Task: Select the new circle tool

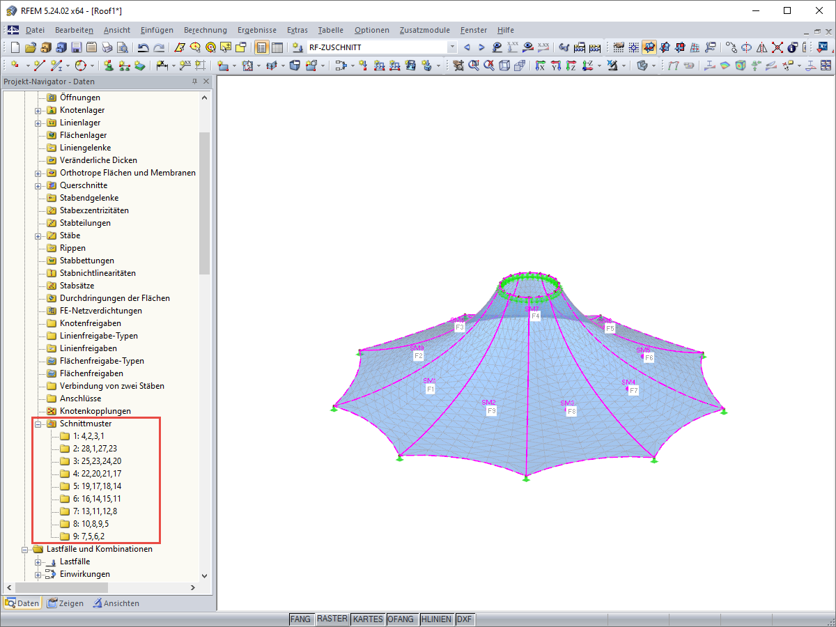Action: [x=81, y=65]
